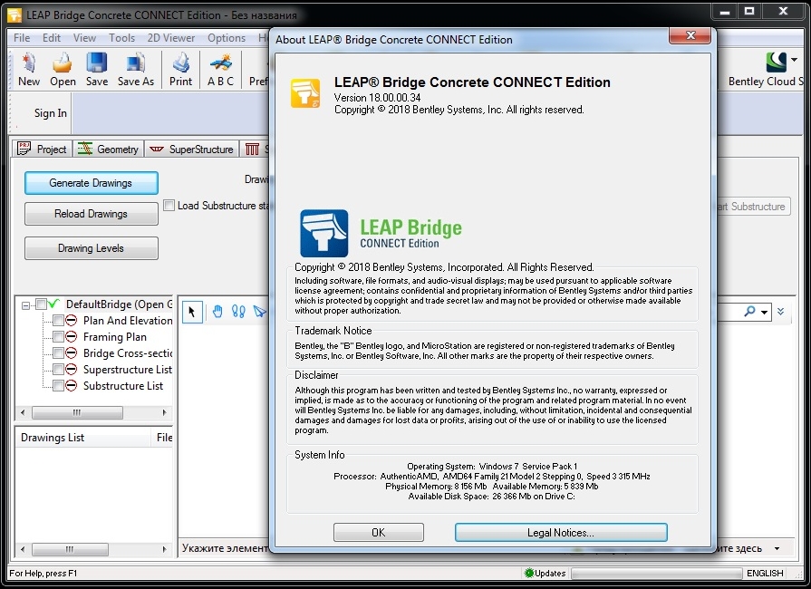
Task: Click the Drawings List horizontal scrollbar thumb
Action: [70, 549]
